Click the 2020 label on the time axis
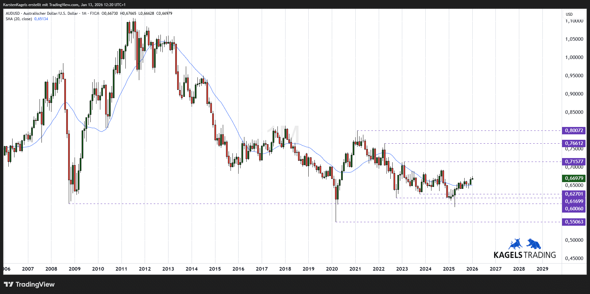The image size is (590, 294). pos(332,269)
